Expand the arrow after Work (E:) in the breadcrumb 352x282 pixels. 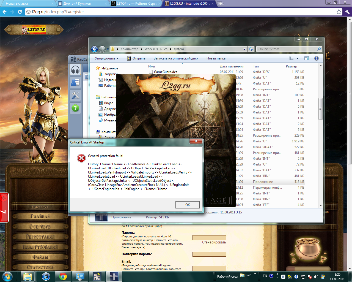161,49
